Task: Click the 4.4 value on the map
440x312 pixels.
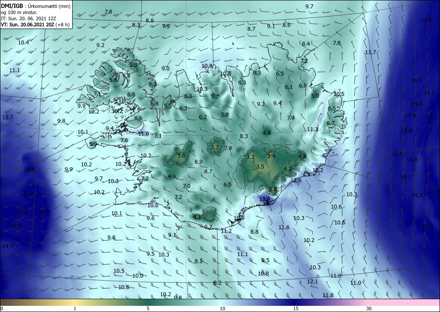Action: click(302, 157)
